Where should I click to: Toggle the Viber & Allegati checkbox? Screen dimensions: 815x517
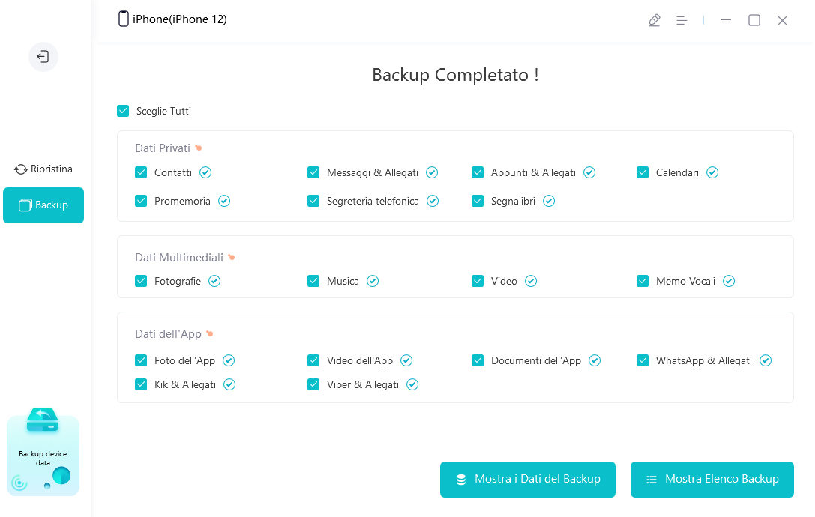(x=313, y=384)
